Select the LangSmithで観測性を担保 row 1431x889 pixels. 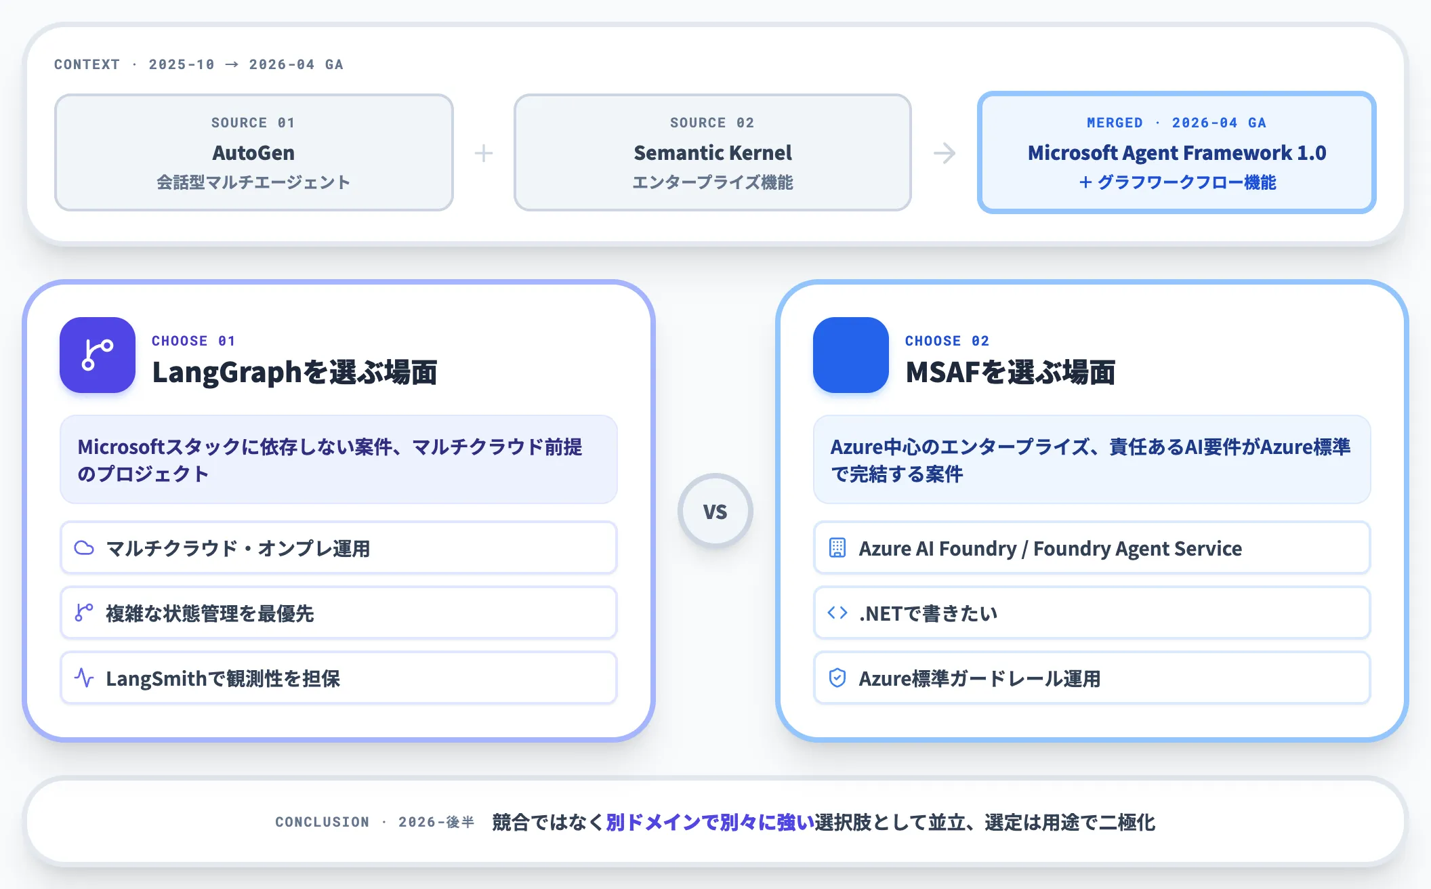click(339, 678)
